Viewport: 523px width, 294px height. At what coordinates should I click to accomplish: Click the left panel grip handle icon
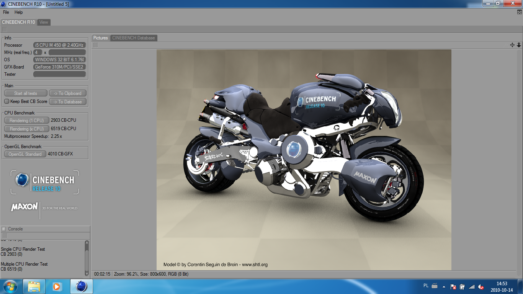[x=4, y=29]
